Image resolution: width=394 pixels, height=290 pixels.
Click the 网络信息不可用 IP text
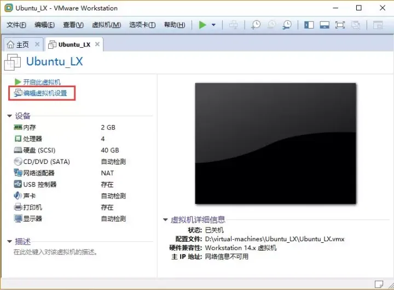coord(227,257)
